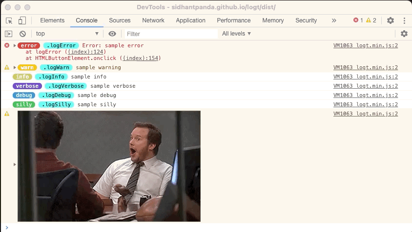Click the purple verbose badge
The image size is (412, 232).
(x=27, y=86)
